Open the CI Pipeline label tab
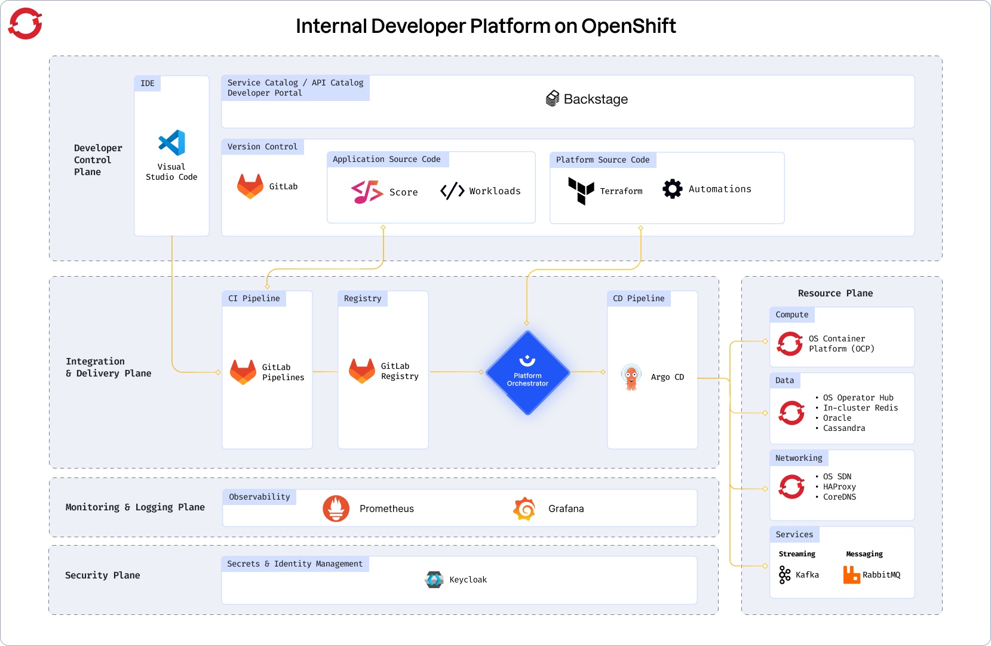This screenshot has width=991, height=646. (x=254, y=298)
